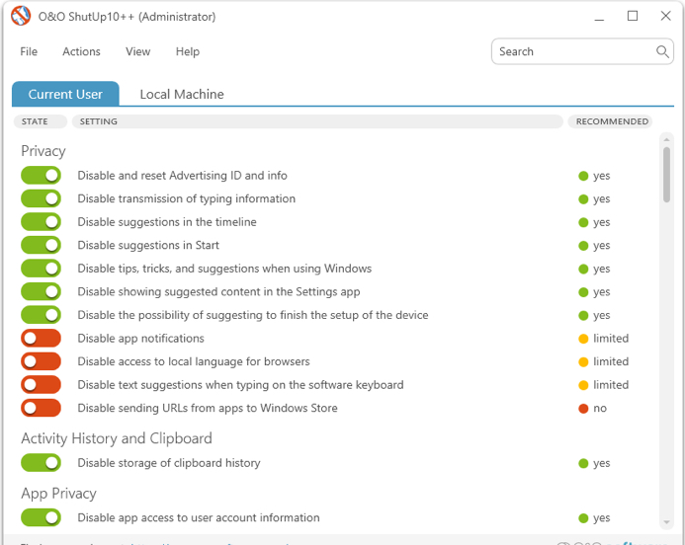The width and height of the screenshot is (685, 545).
Task: Switch off Disable storage of clipboard history
Action: (x=41, y=462)
